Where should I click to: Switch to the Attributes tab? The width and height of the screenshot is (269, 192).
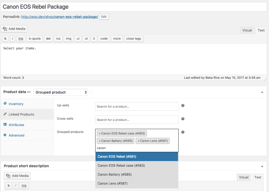(x=16, y=125)
